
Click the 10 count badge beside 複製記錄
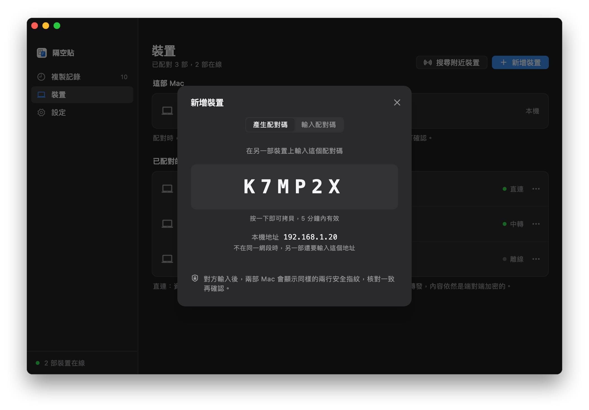coord(124,77)
